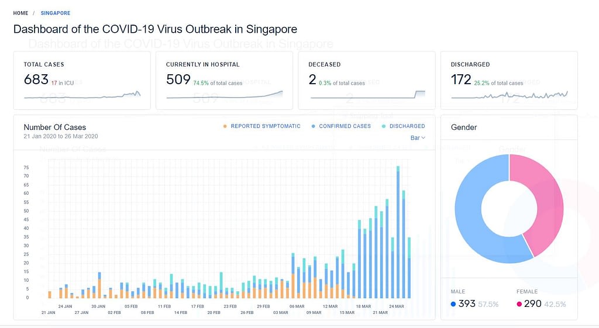Open the Bar chart type dropdown
This screenshot has height=328, width=599.
(418, 138)
